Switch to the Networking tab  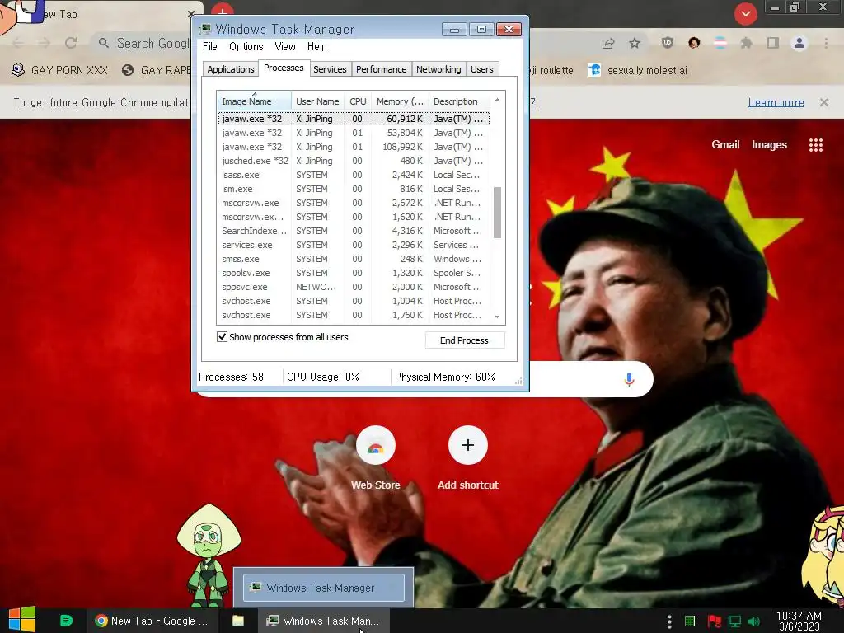click(x=438, y=69)
